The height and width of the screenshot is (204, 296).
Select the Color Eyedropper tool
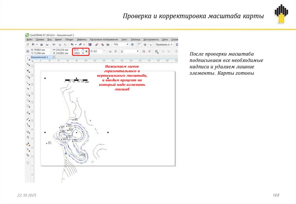pos(28,144)
